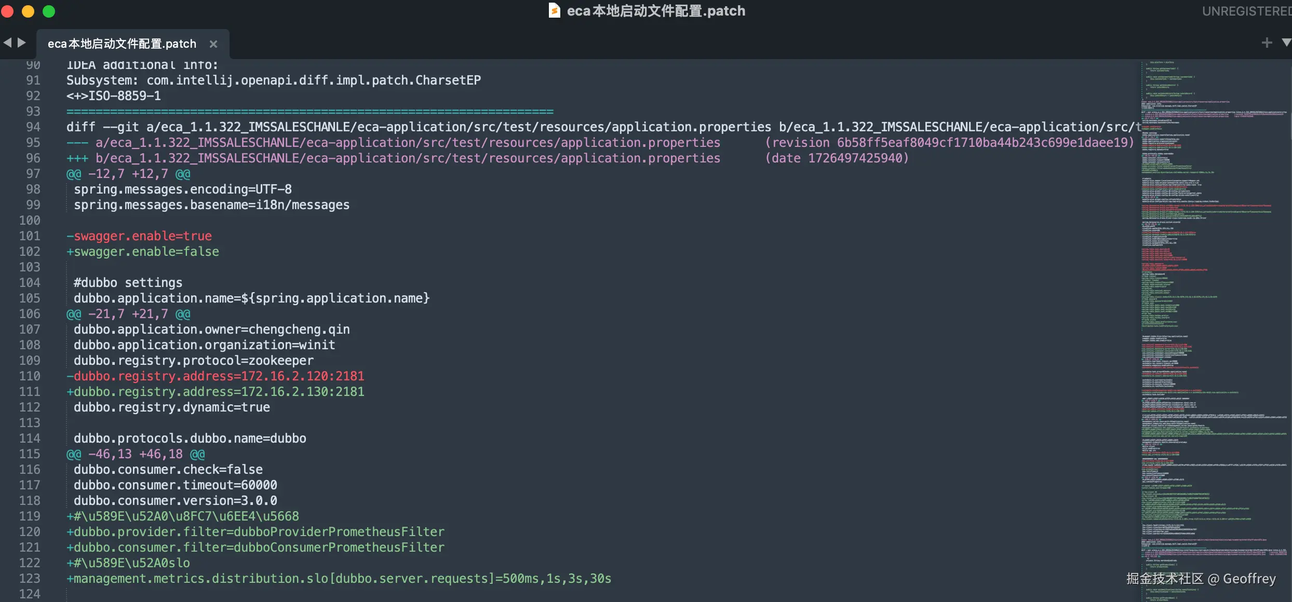Screen dimensions: 1292x602
Task: Click the green fullscreen window button
Action: [49, 11]
